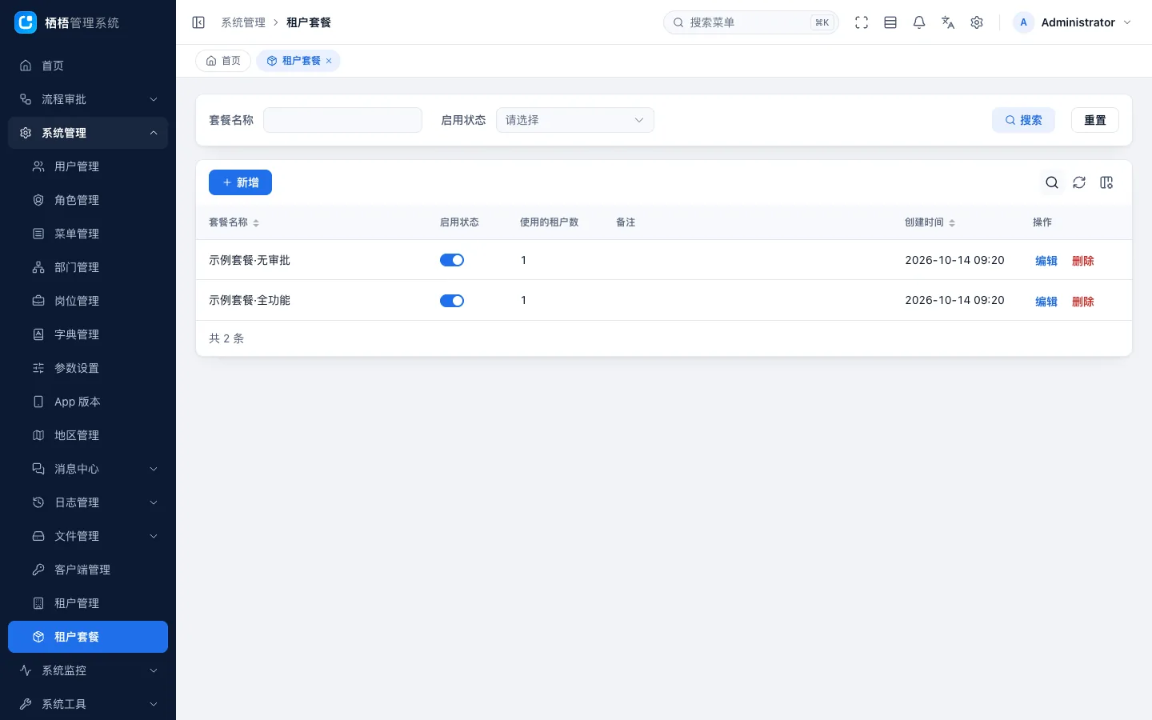Delete the 示例套餐·全功能 row
This screenshot has width=1152, height=720.
pos(1083,302)
